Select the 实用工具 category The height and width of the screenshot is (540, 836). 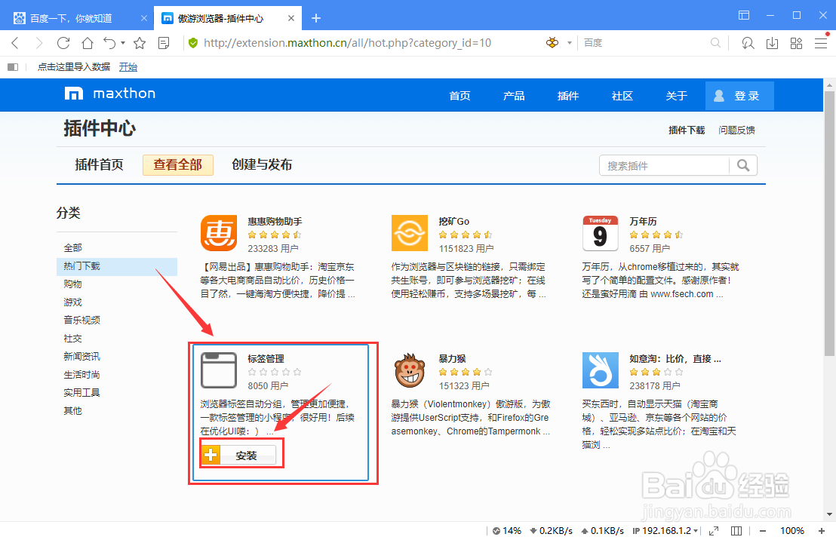82,393
